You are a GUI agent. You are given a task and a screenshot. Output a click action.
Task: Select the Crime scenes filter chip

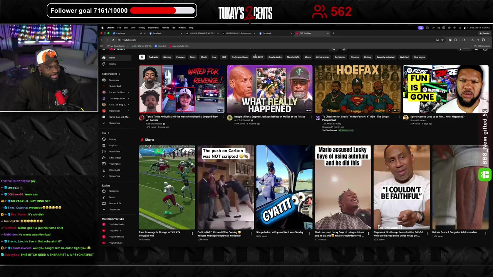click(x=323, y=57)
